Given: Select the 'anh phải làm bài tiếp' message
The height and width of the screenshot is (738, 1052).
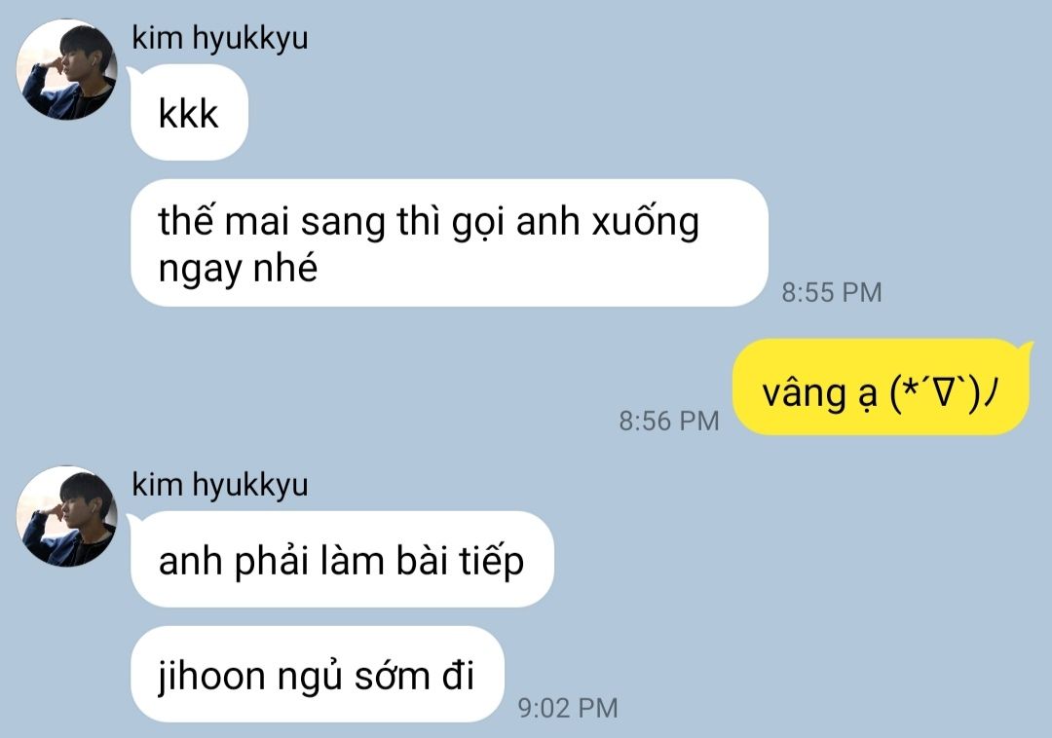Looking at the screenshot, I should [x=342, y=559].
